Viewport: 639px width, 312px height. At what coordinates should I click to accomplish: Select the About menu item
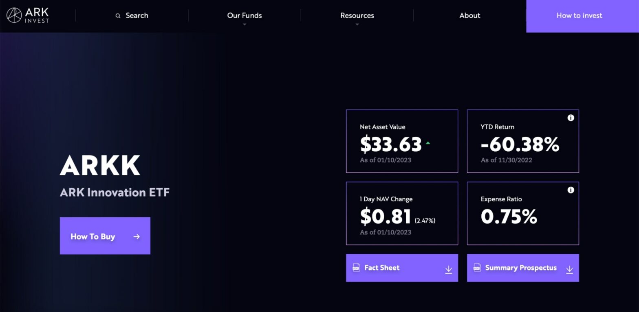tap(469, 15)
